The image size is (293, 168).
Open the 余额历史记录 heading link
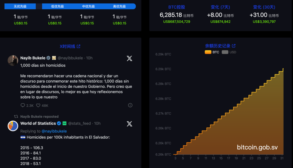[217, 46]
